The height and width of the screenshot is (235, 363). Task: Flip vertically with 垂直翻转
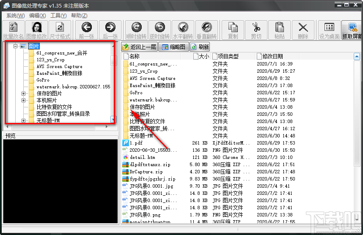point(206,30)
